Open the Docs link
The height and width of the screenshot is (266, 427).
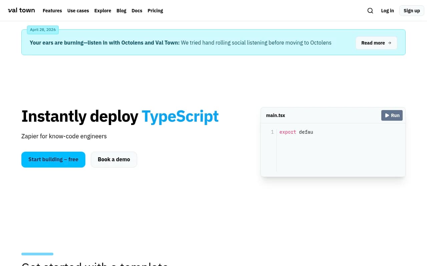point(137,11)
